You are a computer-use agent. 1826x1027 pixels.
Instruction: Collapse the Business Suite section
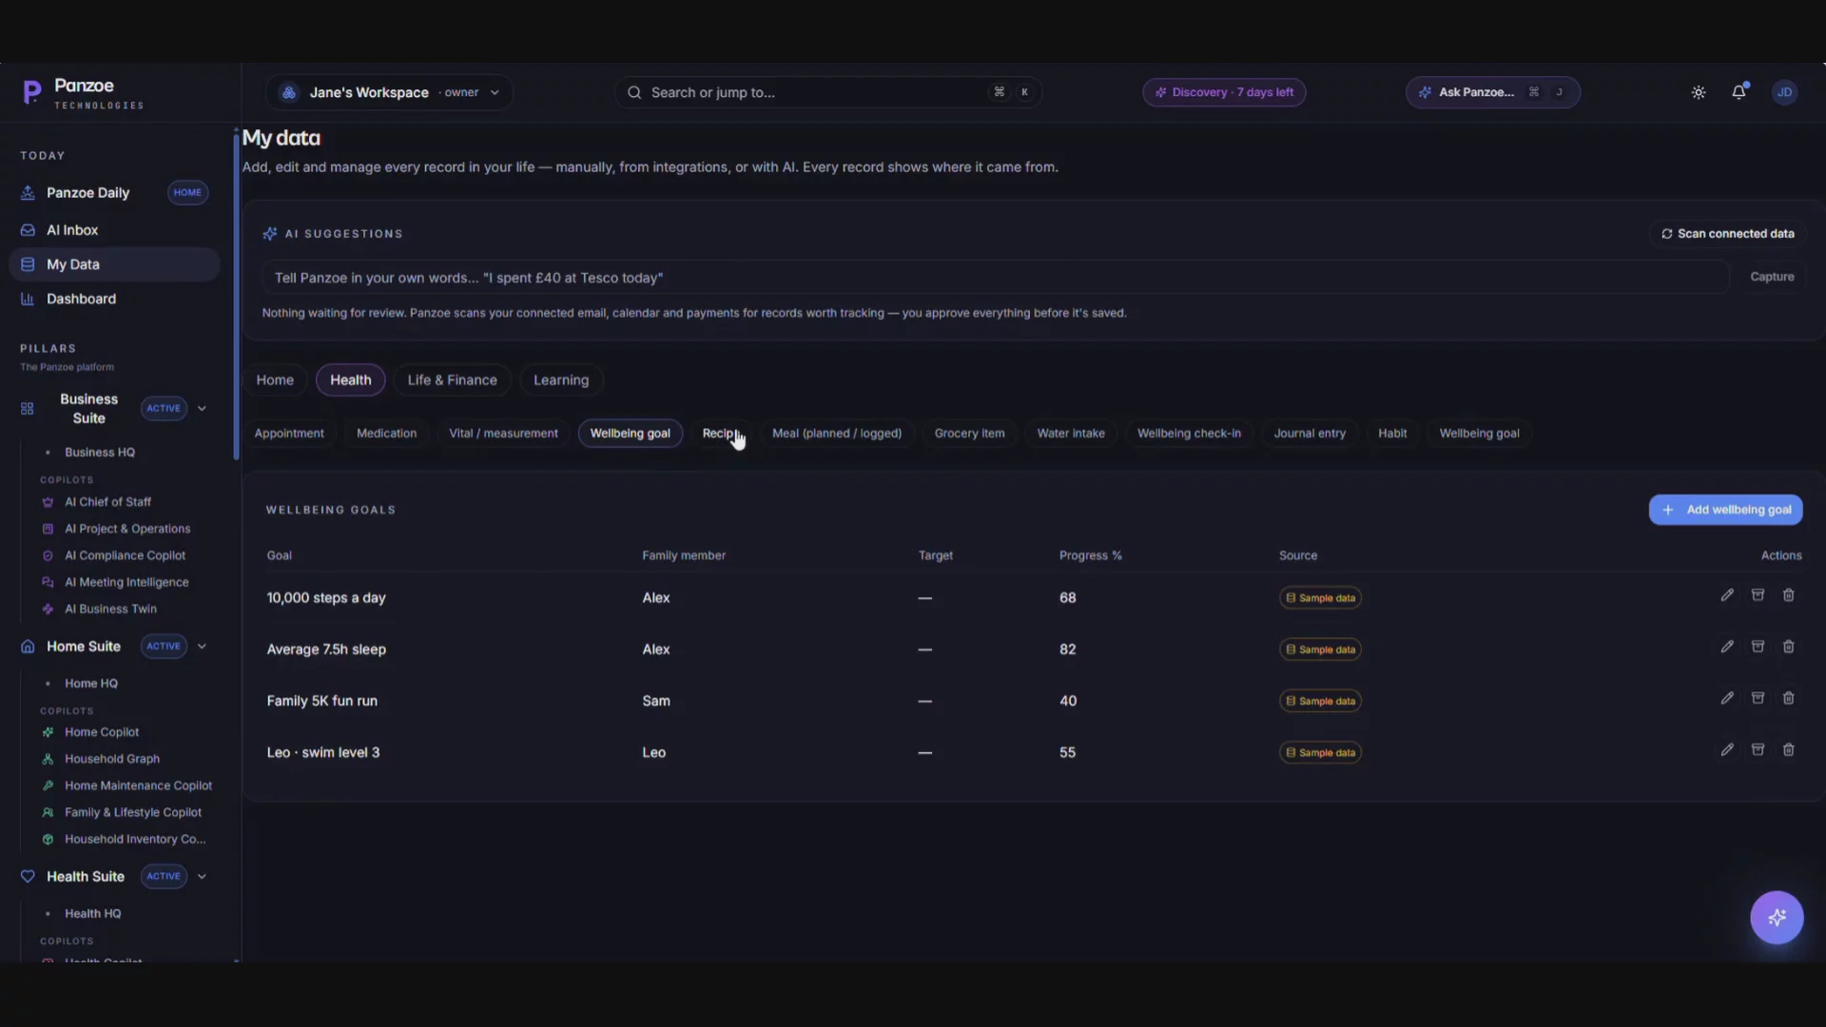pos(202,409)
